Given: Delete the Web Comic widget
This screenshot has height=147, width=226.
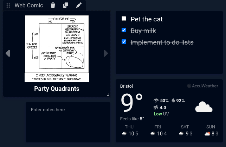Looking at the screenshot, I should pyautogui.click(x=53, y=5).
